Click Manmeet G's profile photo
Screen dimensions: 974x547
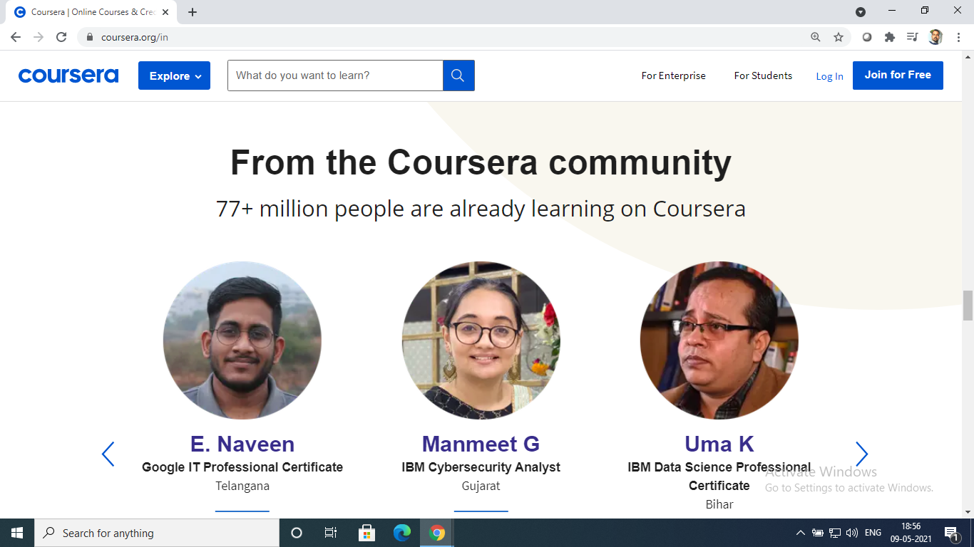pos(481,340)
